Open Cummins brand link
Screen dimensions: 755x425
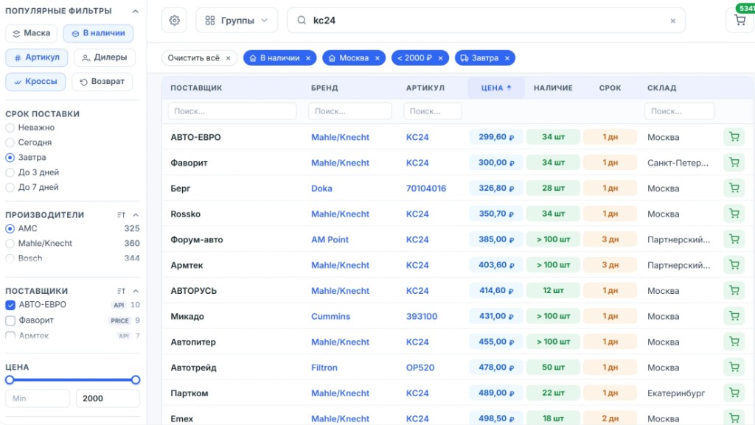tap(330, 316)
